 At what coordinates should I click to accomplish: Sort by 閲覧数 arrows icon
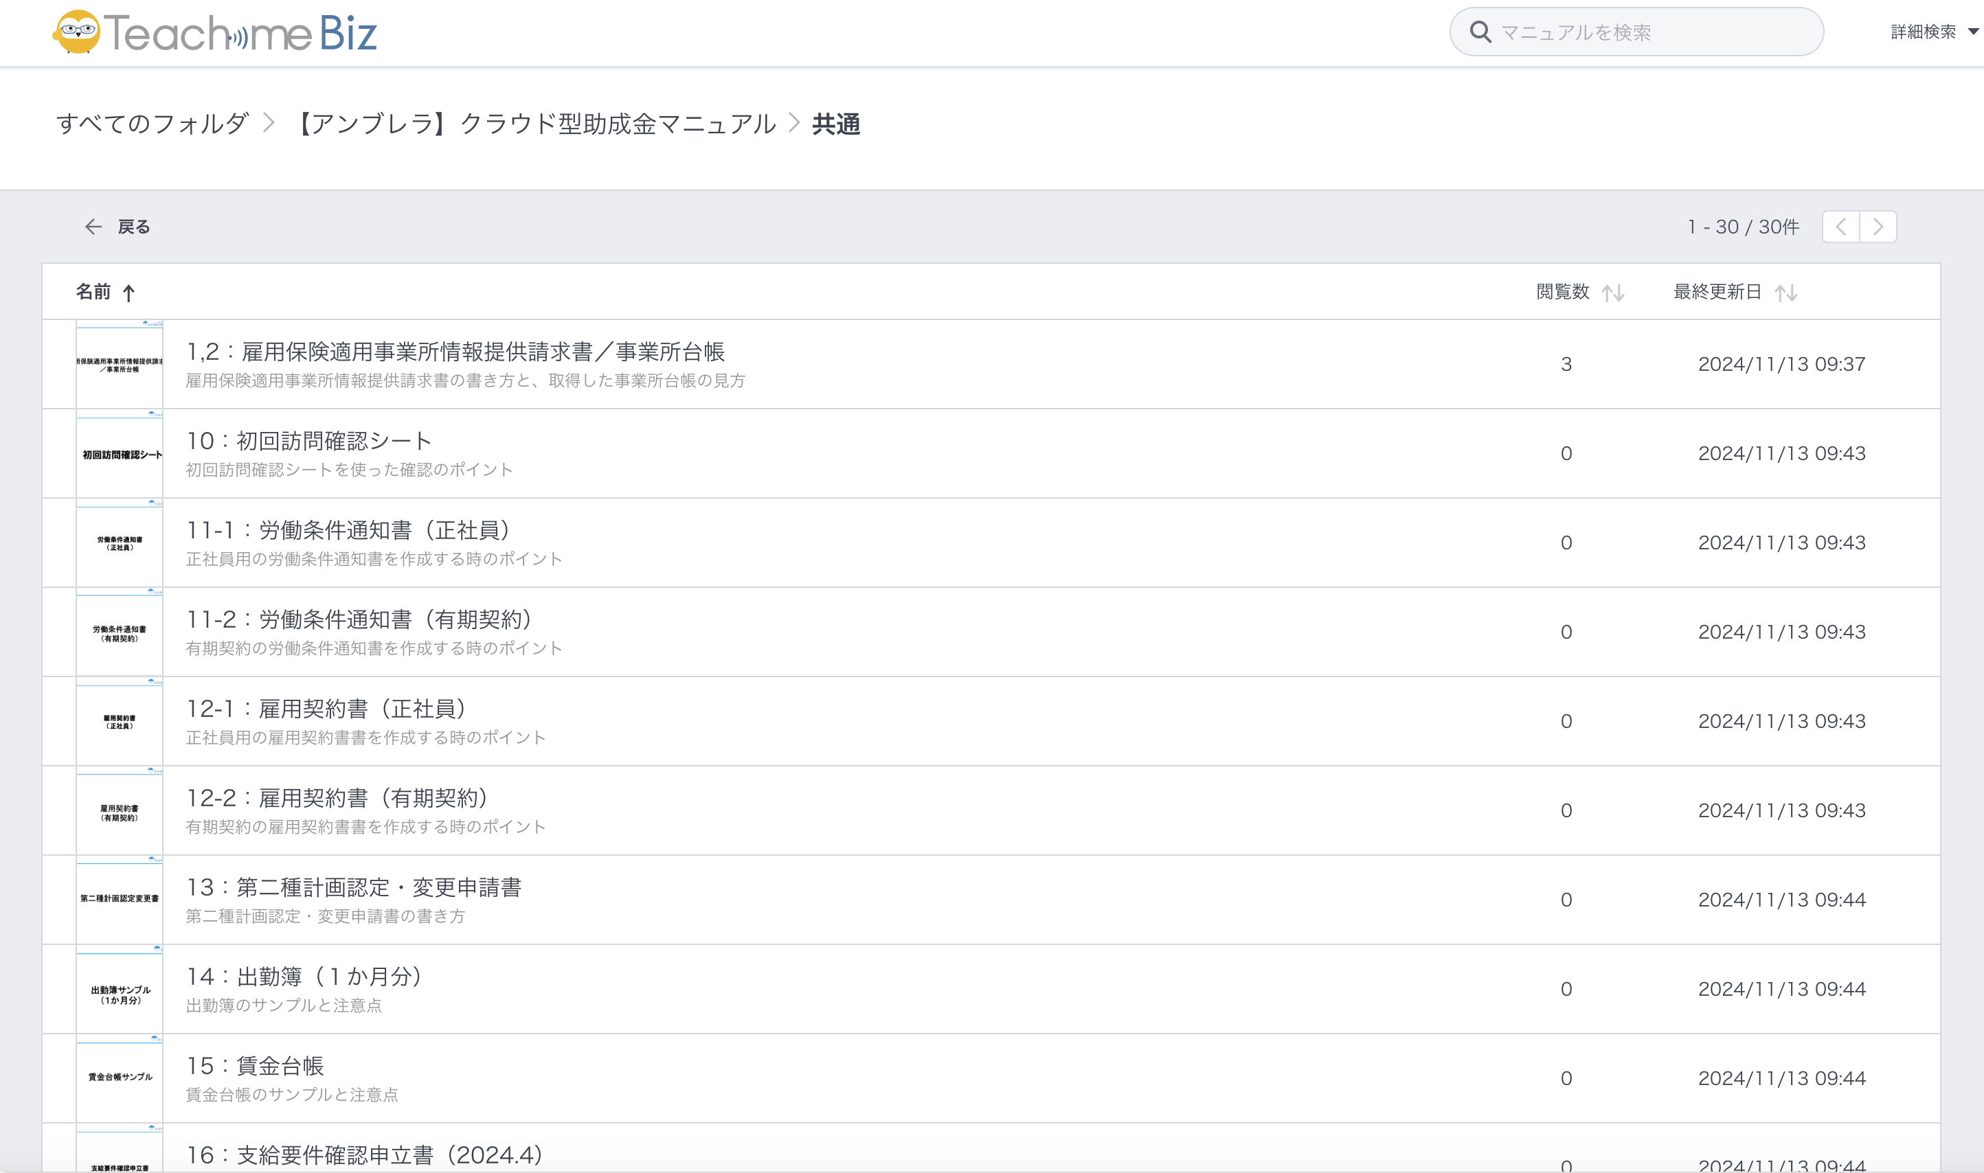[1612, 293]
